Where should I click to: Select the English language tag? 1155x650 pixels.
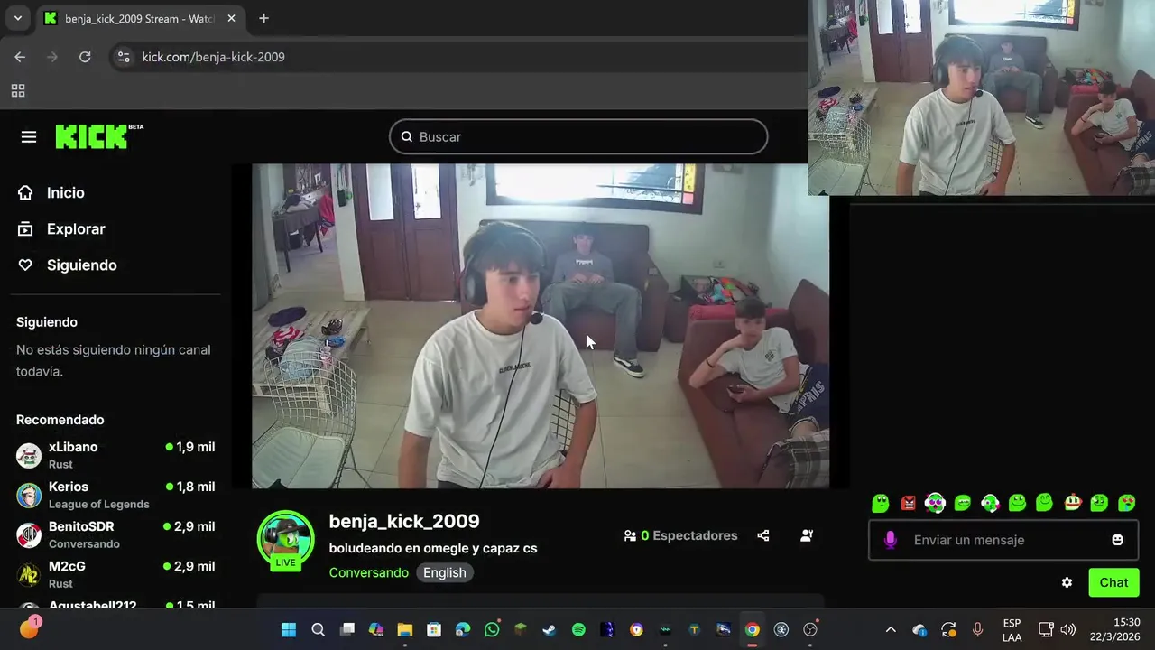(445, 572)
